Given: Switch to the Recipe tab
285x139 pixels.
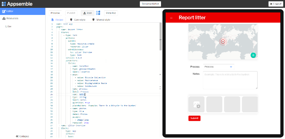Looking at the screenshot, I should [x=57, y=20].
